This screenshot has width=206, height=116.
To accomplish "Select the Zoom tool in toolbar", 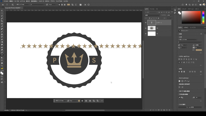I will (x=2, y=66).
